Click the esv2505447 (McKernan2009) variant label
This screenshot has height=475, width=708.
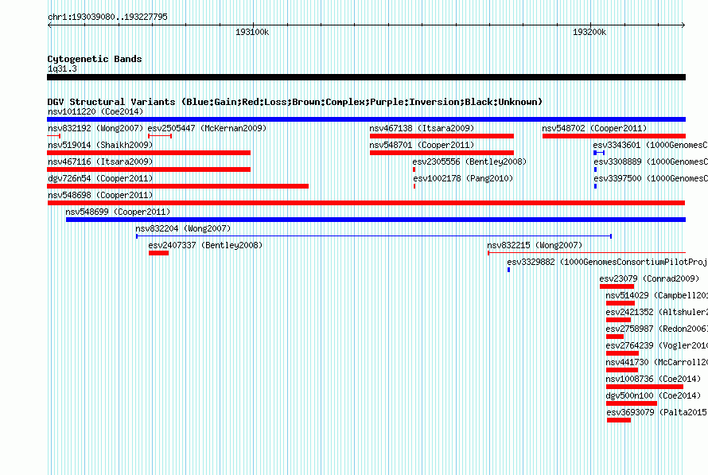click(x=208, y=128)
